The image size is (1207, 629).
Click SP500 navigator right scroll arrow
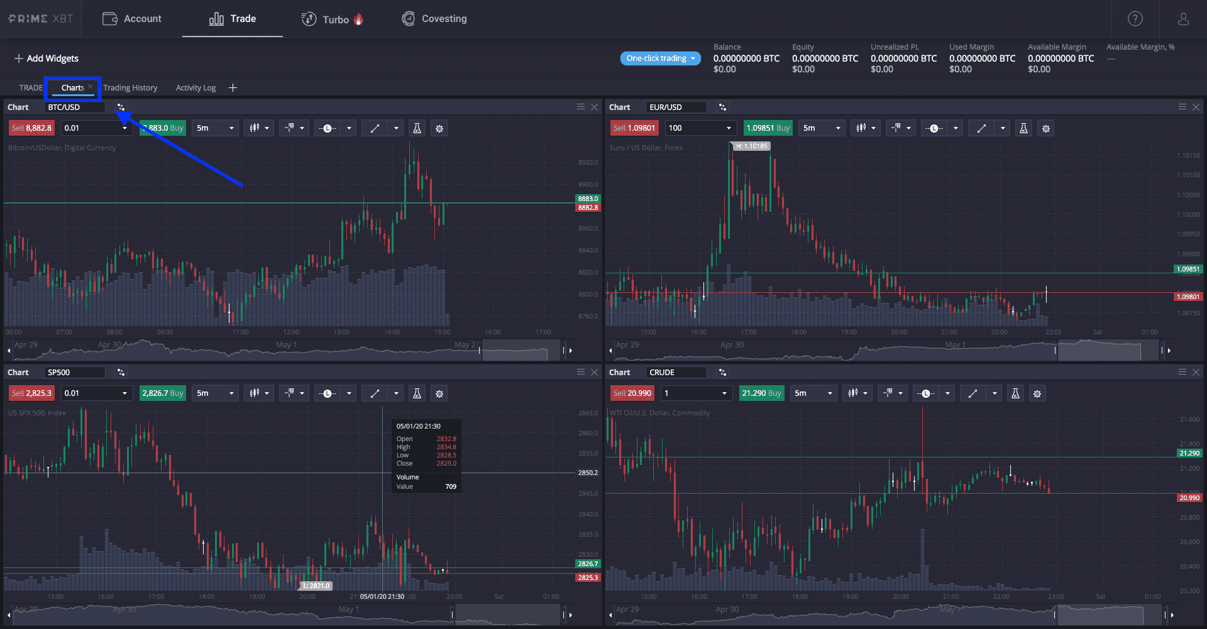[571, 615]
